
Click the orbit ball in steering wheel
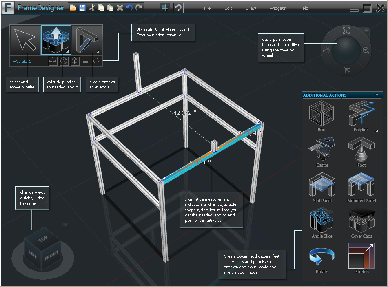coord(346,51)
